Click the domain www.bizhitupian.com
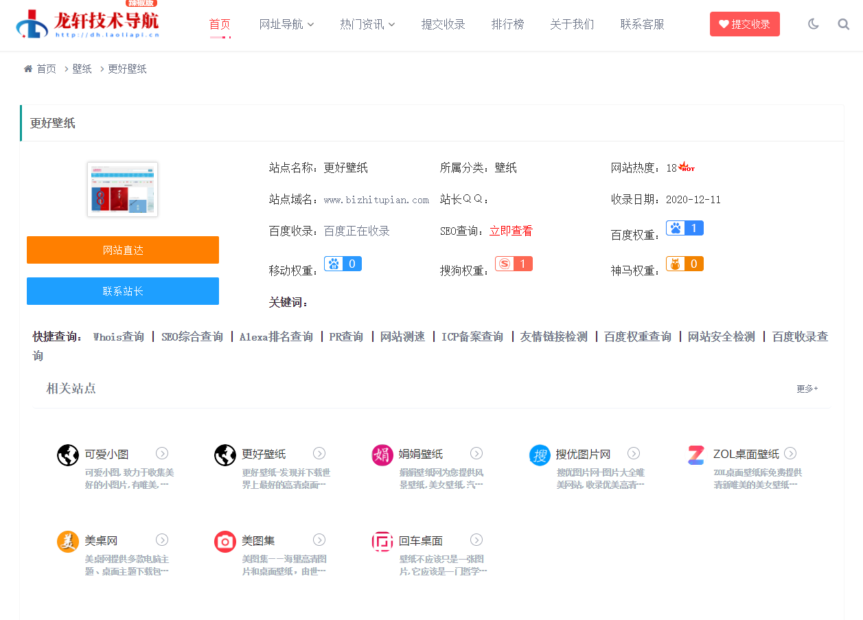The image size is (863, 620). pos(376,200)
